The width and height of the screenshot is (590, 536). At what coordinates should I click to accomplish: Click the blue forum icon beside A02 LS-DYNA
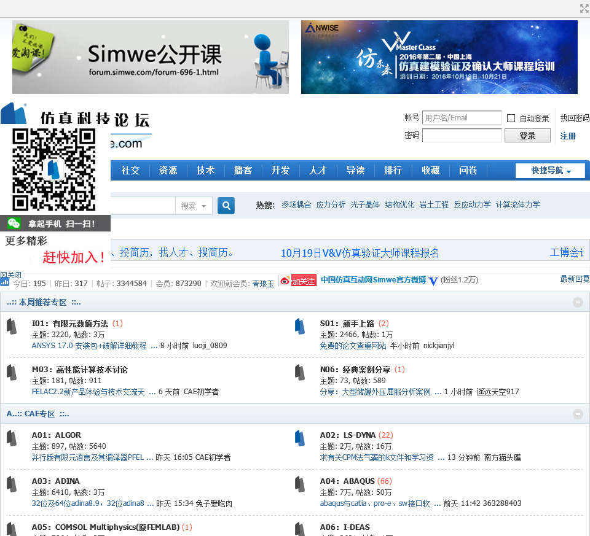click(300, 438)
